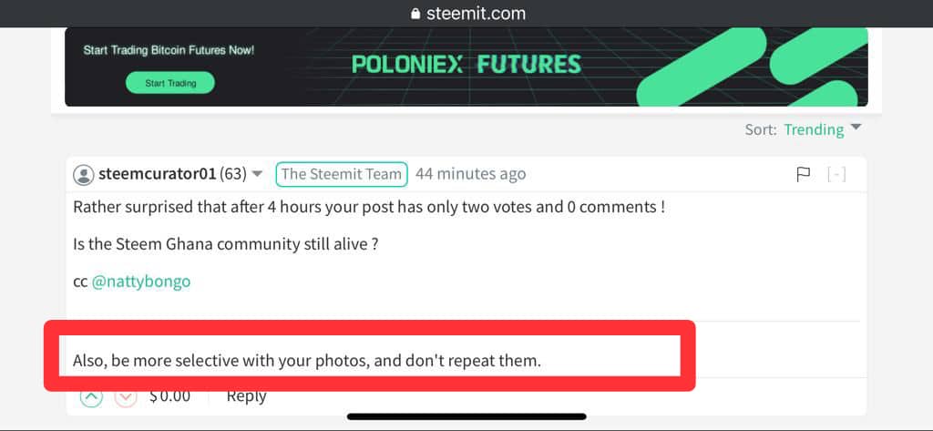Screen dimensions: 933x431
Task: Click the $0.00 payout amount
Action: coord(170,395)
